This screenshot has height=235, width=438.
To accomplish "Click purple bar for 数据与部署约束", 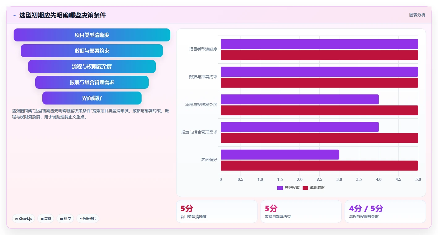I will click(319, 72).
